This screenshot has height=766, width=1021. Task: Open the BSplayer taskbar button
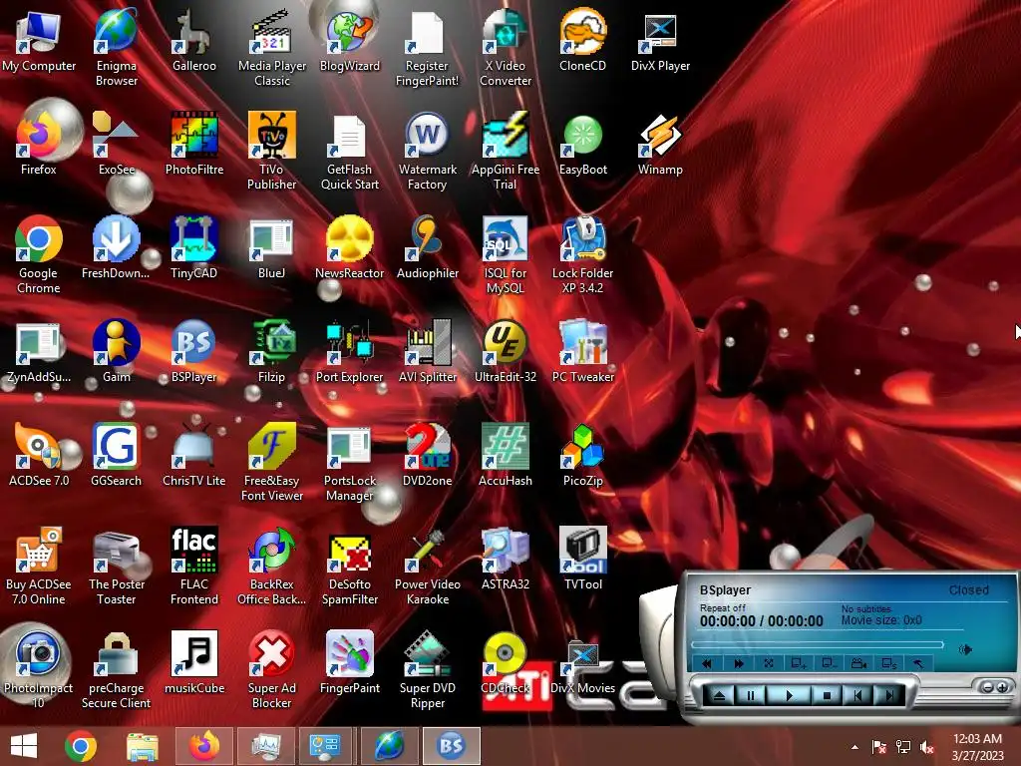tap(452, 746)
